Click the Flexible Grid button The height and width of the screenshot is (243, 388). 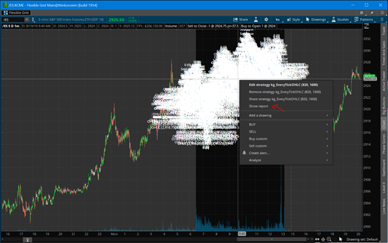16,12
